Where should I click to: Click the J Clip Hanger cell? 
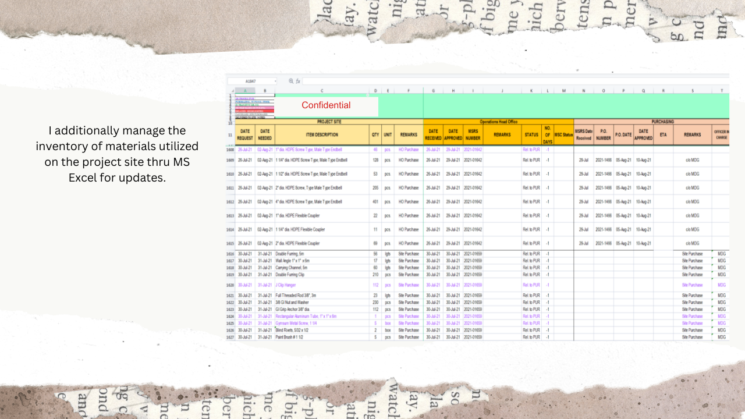[322, 285]
